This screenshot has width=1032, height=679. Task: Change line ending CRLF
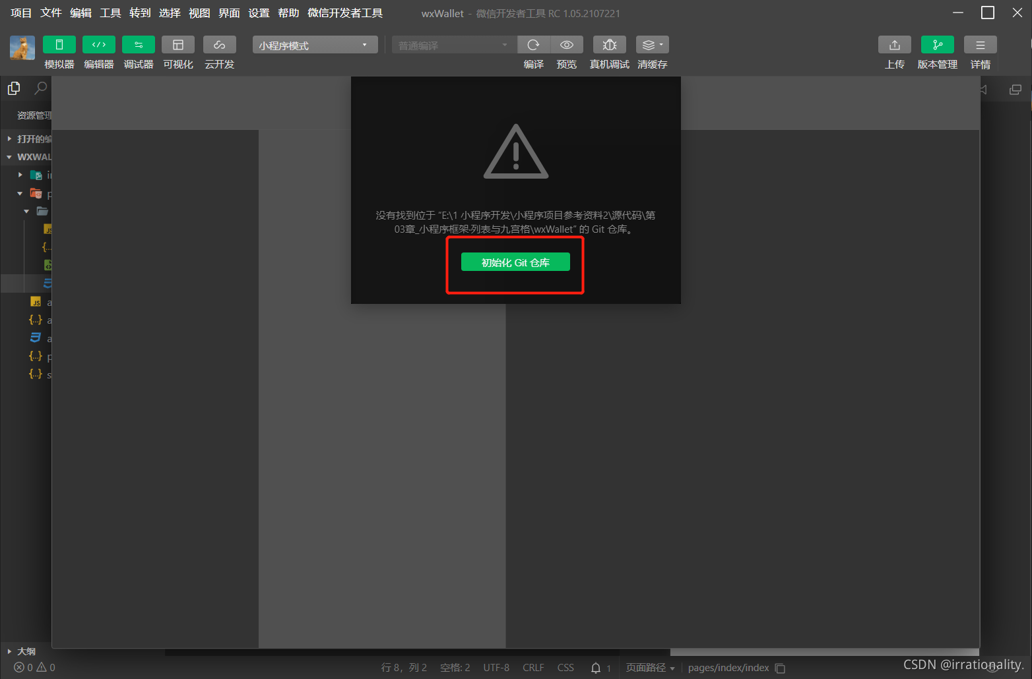click(533, 668)
